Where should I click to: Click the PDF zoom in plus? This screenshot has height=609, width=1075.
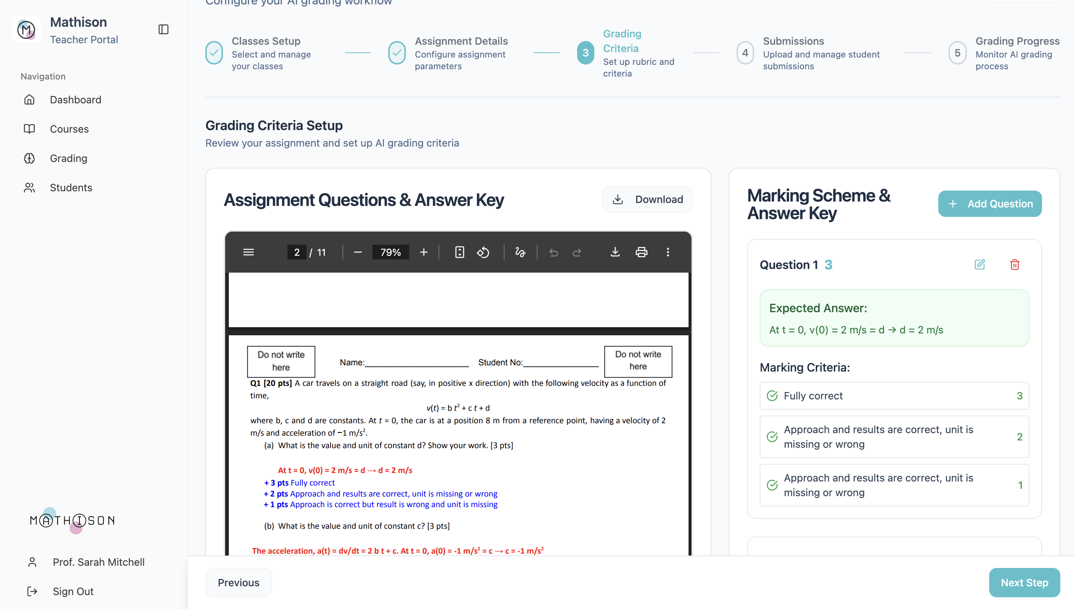[423, 252]
